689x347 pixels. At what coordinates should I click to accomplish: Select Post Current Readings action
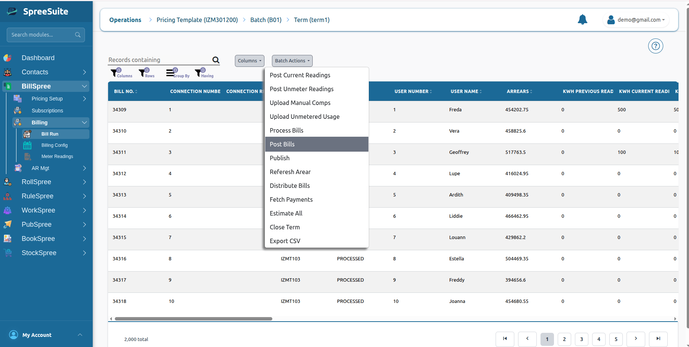click(x=317, y=75)
